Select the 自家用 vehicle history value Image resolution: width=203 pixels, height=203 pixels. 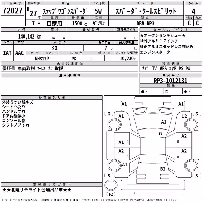[54, 23]
